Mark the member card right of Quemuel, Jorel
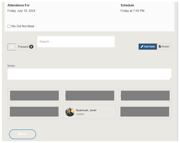 pos(145,112)
